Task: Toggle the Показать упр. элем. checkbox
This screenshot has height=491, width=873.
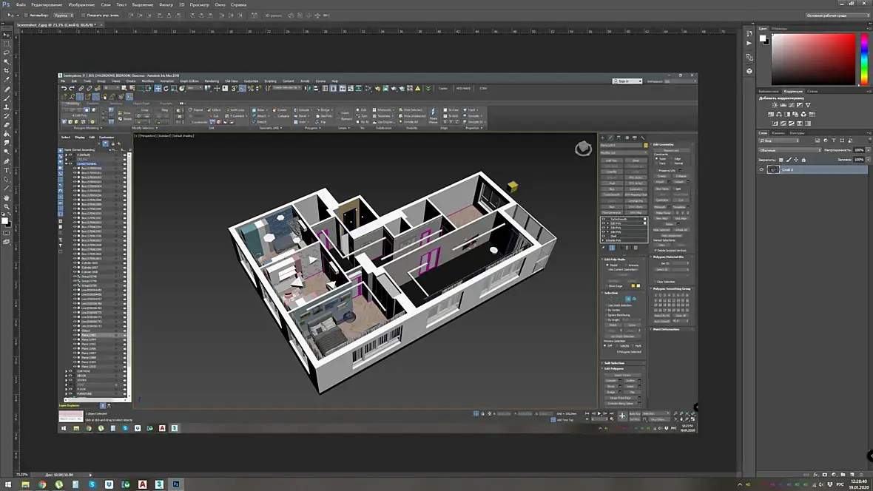Action: tap(83, 15)
